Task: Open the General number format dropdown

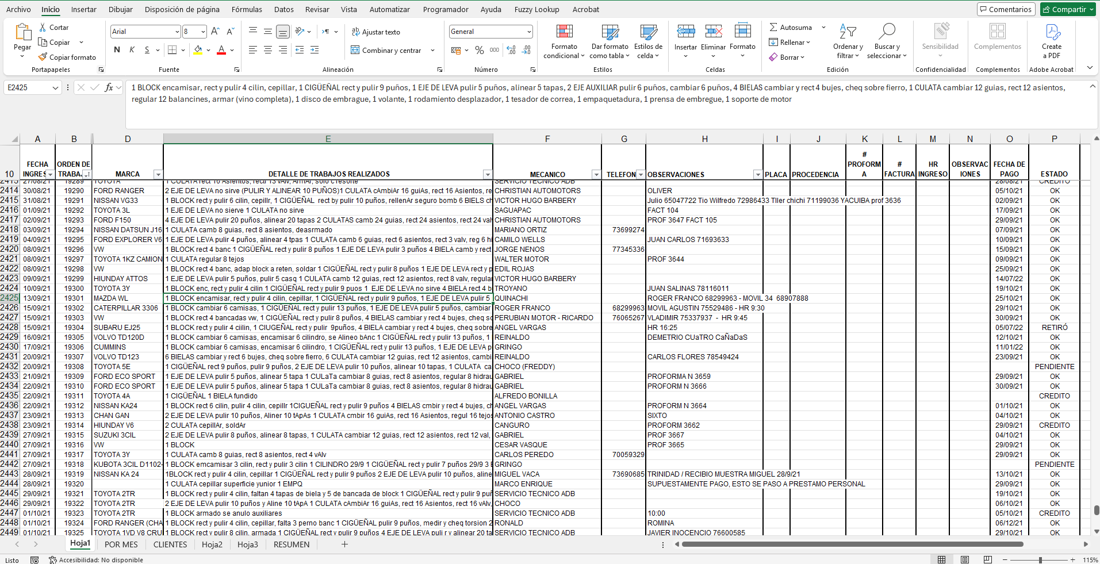Action: pyautogui.click(x=529, y=32)
